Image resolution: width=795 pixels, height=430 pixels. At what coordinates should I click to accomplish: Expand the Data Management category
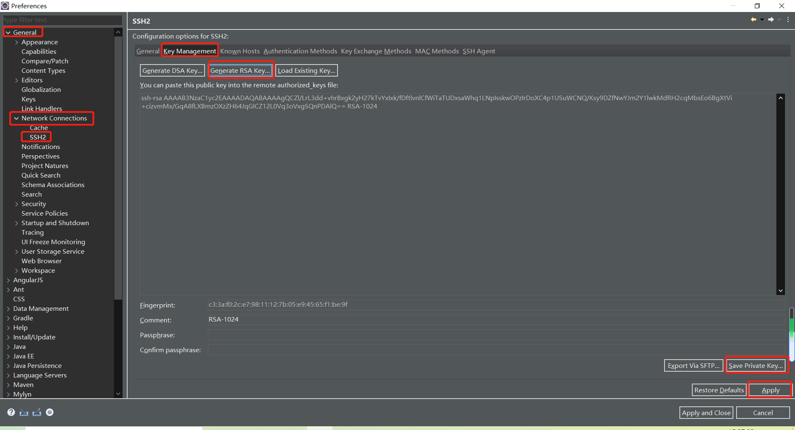tap(8, 309)
